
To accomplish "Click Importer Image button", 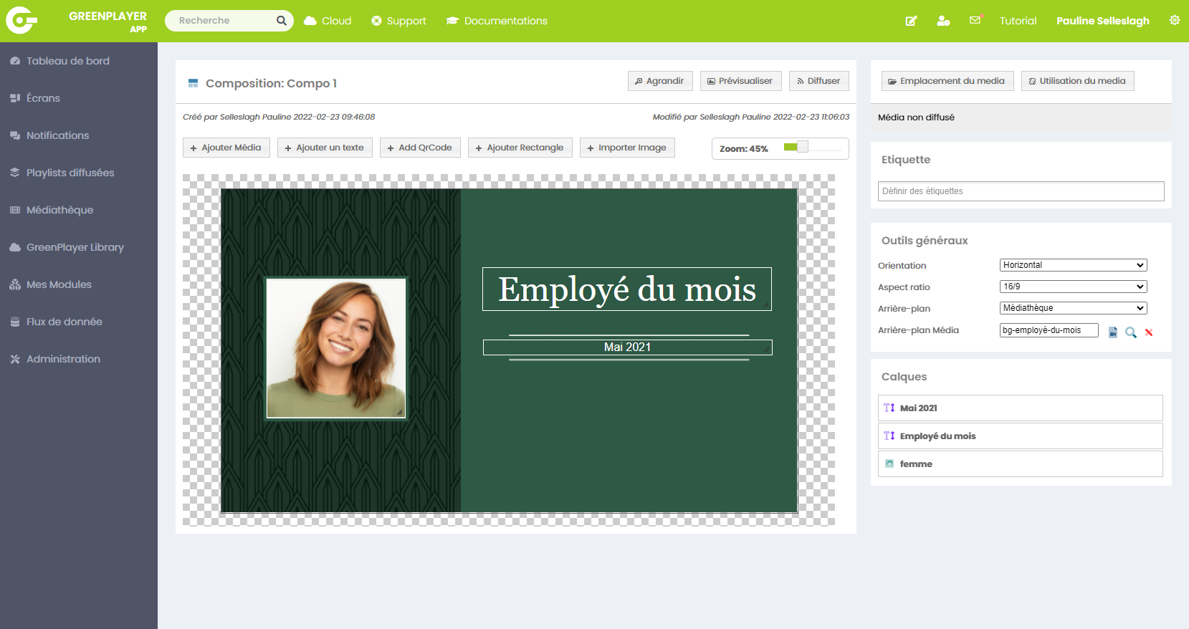I will pos(627,148).
